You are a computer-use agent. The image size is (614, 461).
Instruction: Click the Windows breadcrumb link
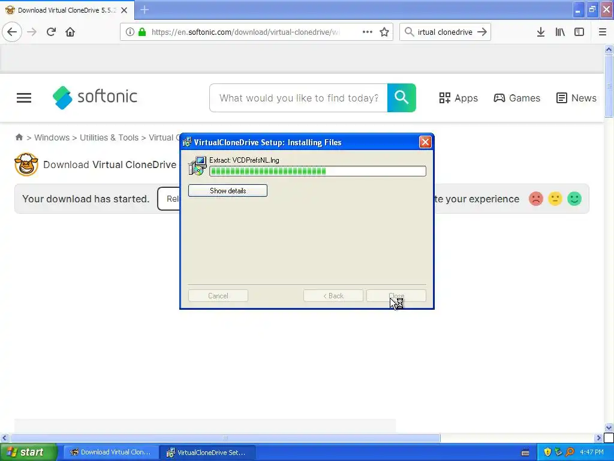pos(52,137)
